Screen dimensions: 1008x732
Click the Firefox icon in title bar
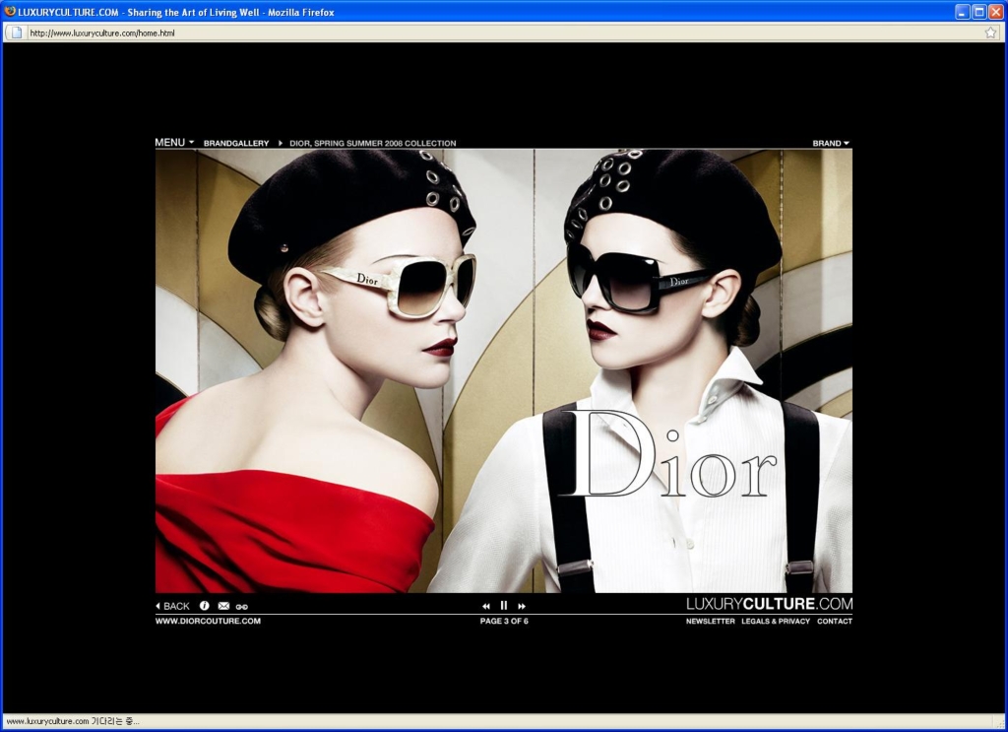[10, 12]
